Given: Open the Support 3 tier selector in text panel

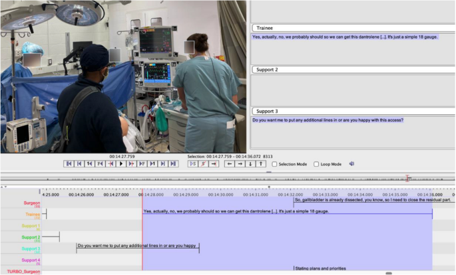Looking at the screenshot, I should (x=353, y=111).
